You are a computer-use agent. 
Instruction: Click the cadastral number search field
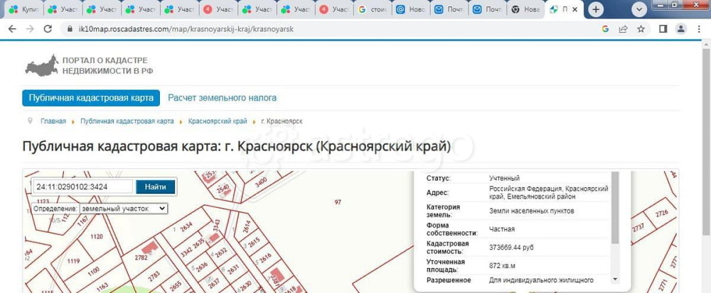[83, 187]
